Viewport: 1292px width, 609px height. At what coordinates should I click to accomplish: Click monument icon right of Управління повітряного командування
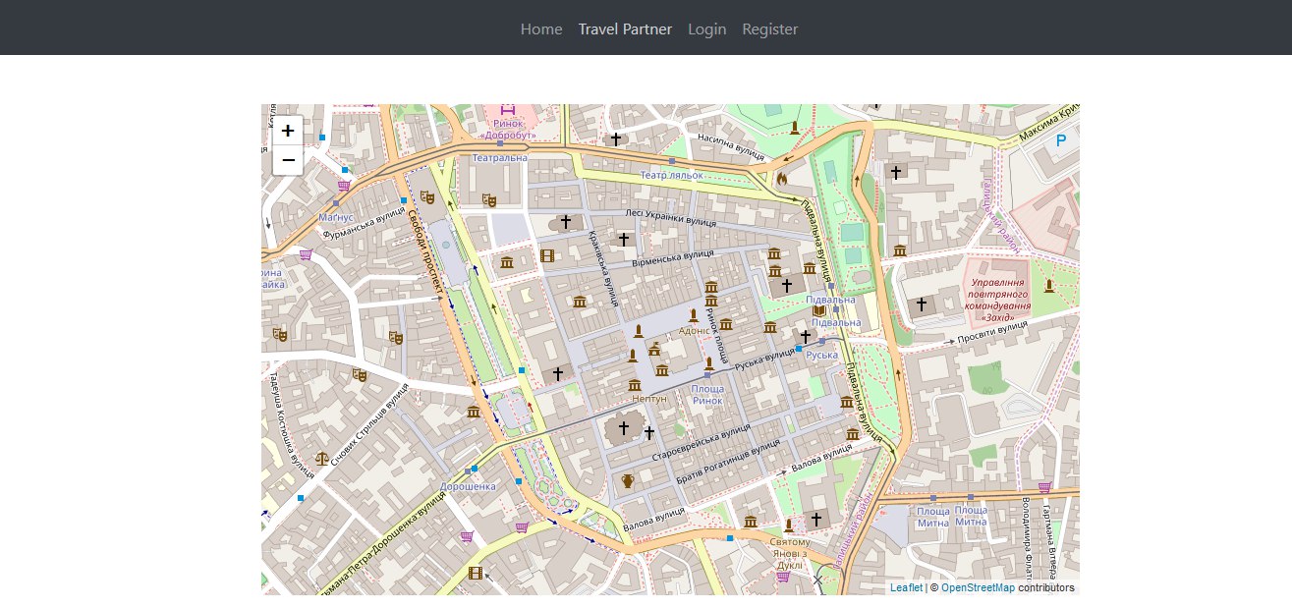click(1049, 286)
